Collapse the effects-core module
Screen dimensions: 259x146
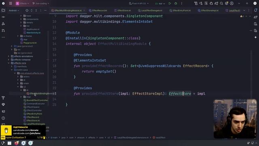(x=8, y=63)
